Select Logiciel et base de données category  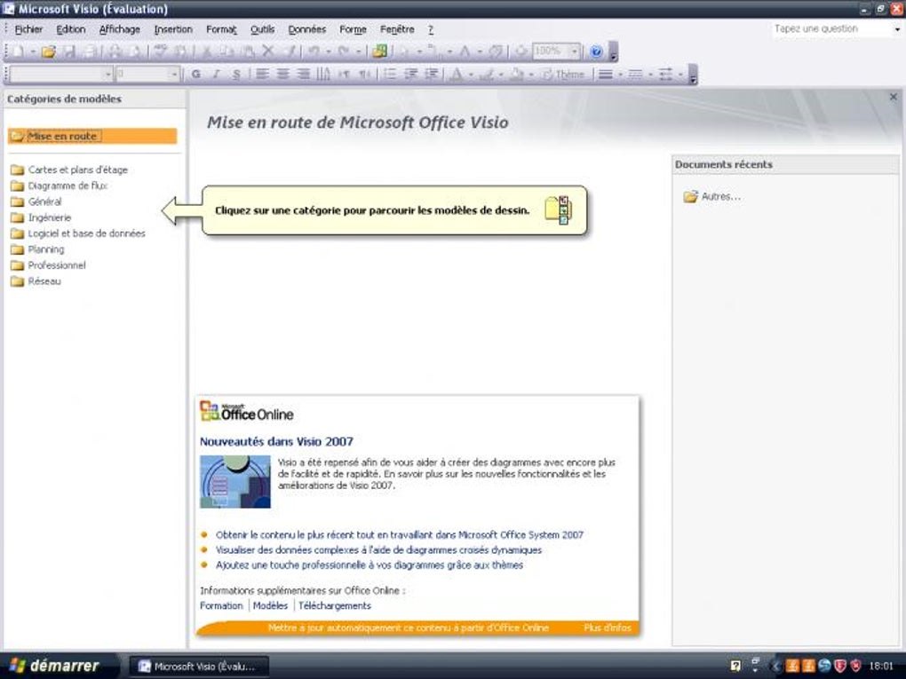[78, 233]
